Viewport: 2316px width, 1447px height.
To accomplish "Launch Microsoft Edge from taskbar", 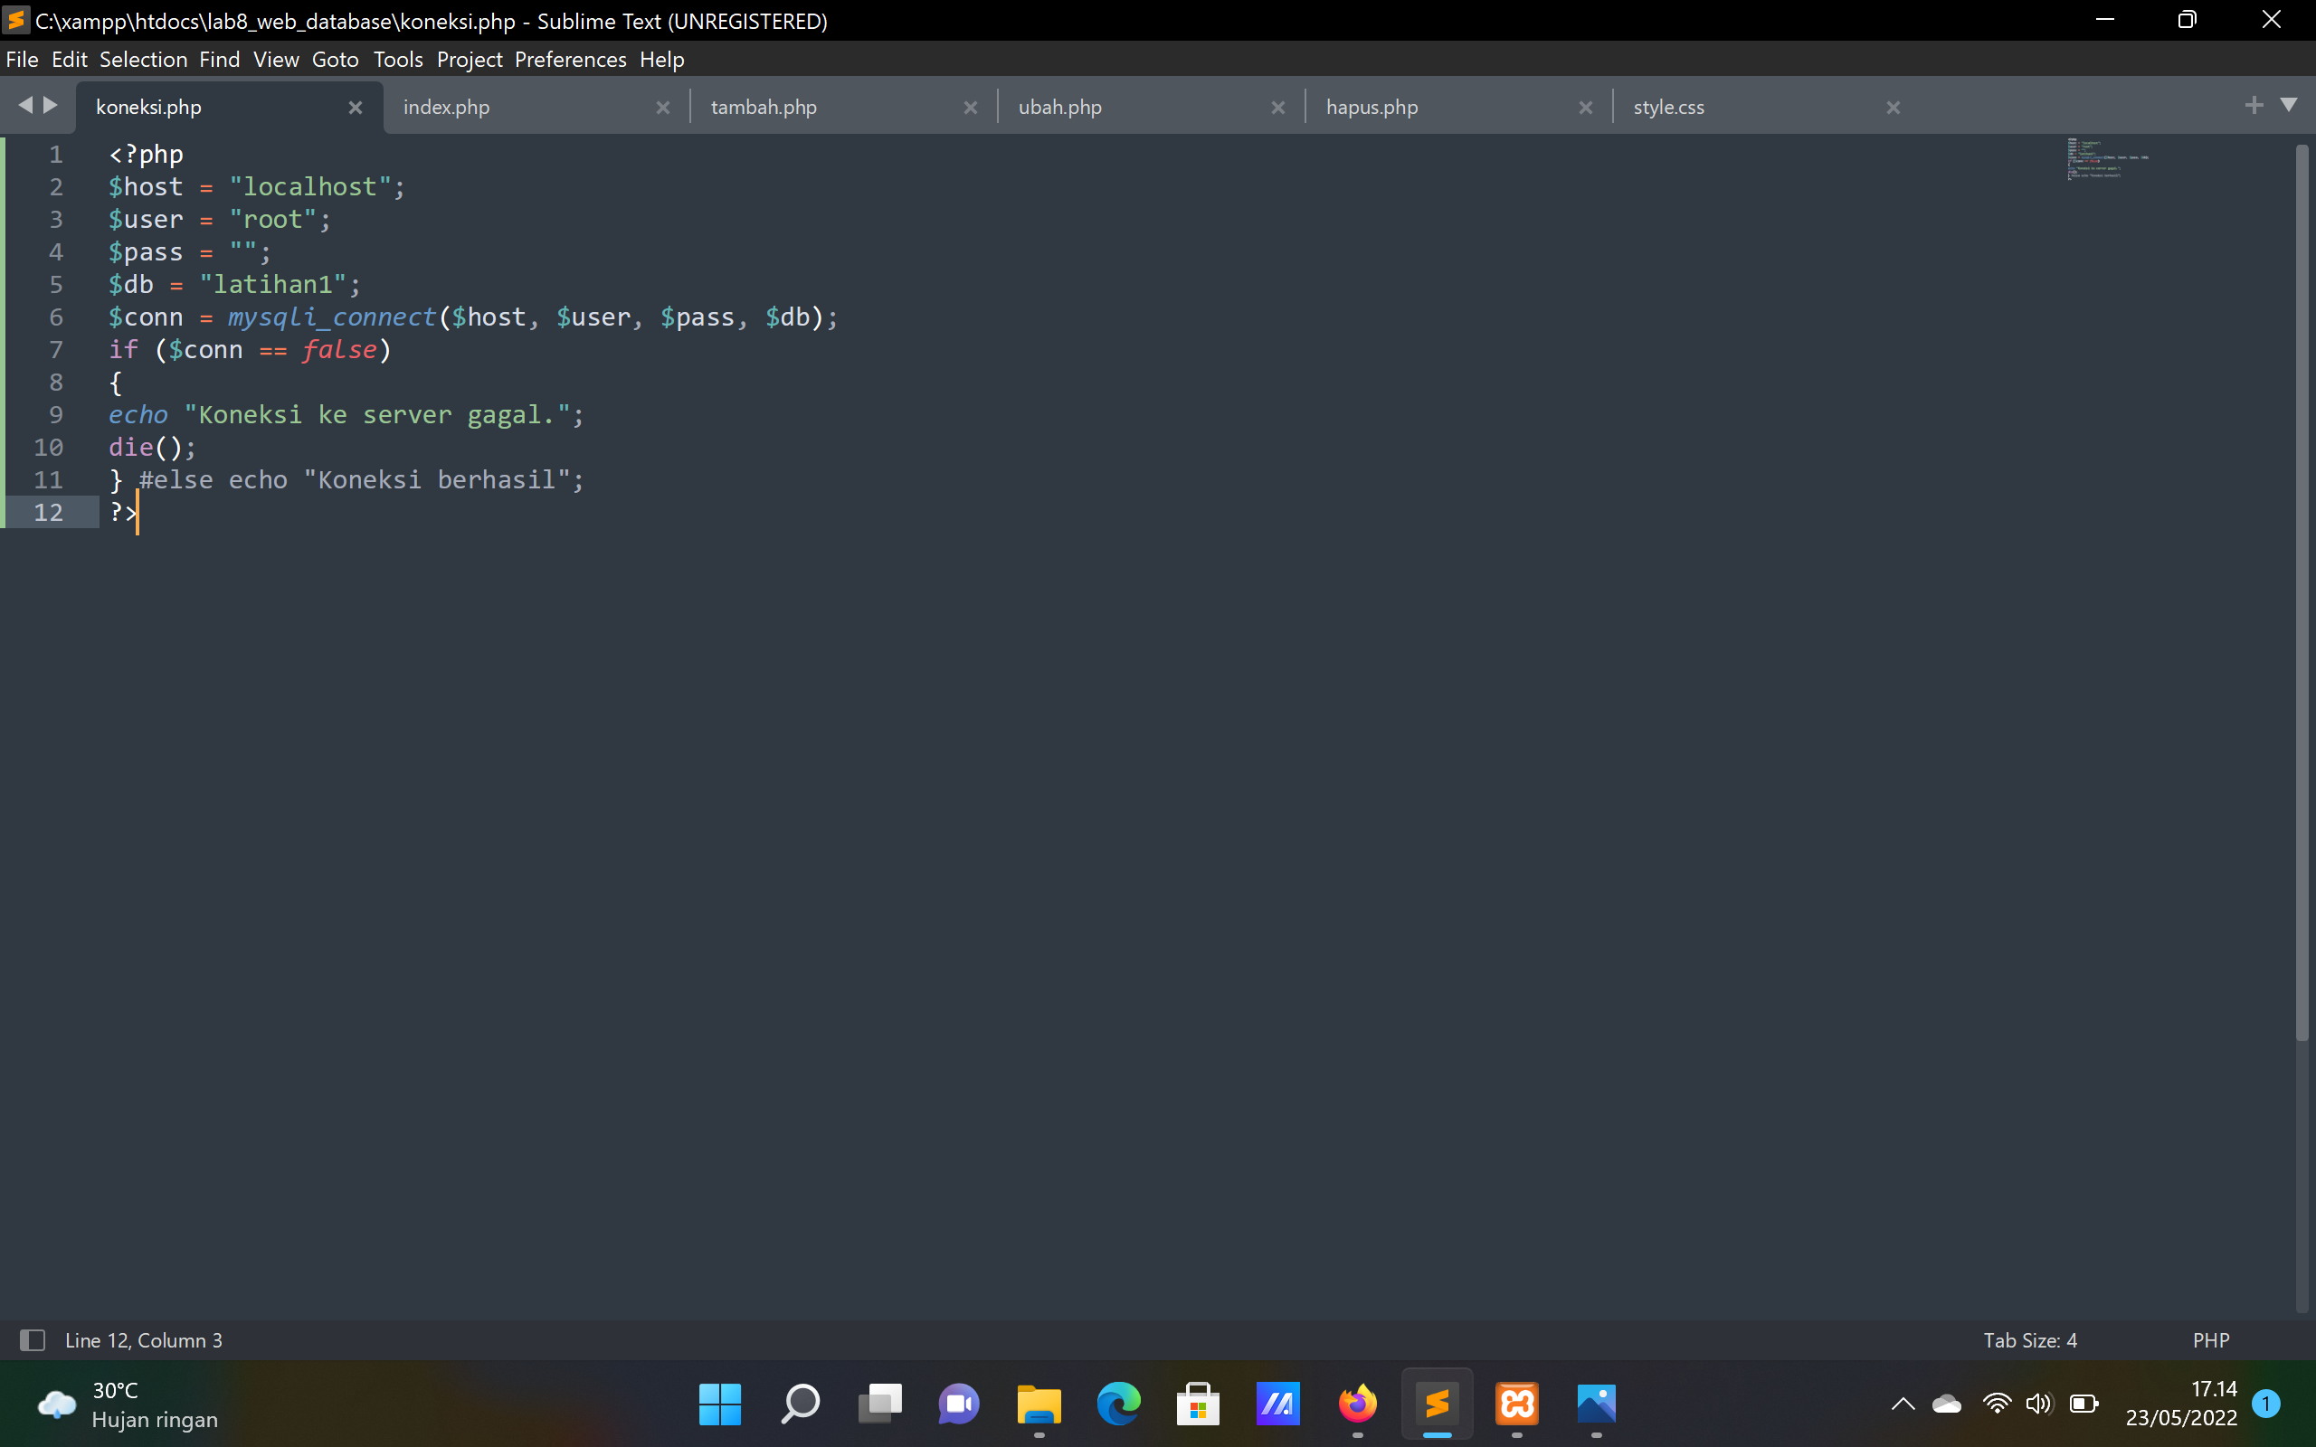I will tap(1118, 1404).
